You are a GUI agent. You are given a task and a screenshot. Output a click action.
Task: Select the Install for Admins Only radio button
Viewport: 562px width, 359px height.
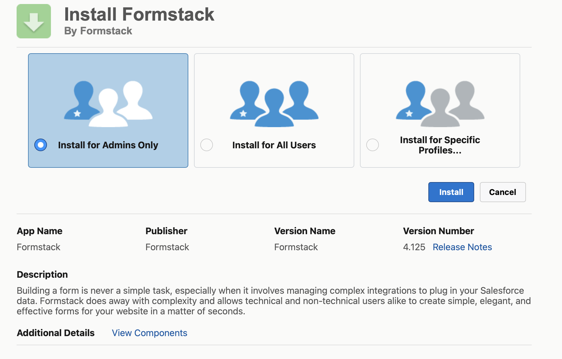(41, 145)
